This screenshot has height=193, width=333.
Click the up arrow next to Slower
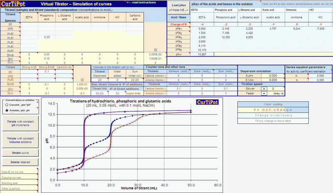click(264, 89)
